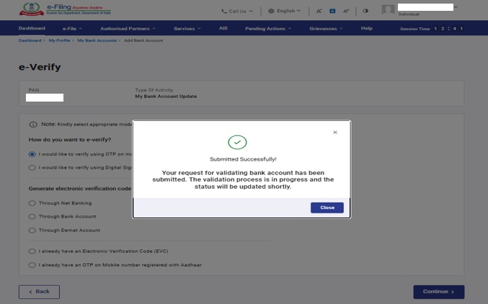
Task: Decrease the font size with the smaller A icon
Action: 319,11
